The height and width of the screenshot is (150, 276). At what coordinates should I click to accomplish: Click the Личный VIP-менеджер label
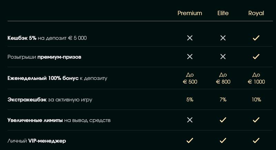[37, 141]
